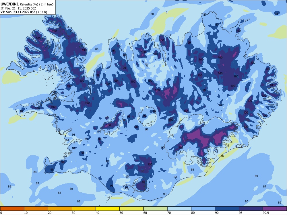Click the "84" humidity value on the map

tap(35, 172)
